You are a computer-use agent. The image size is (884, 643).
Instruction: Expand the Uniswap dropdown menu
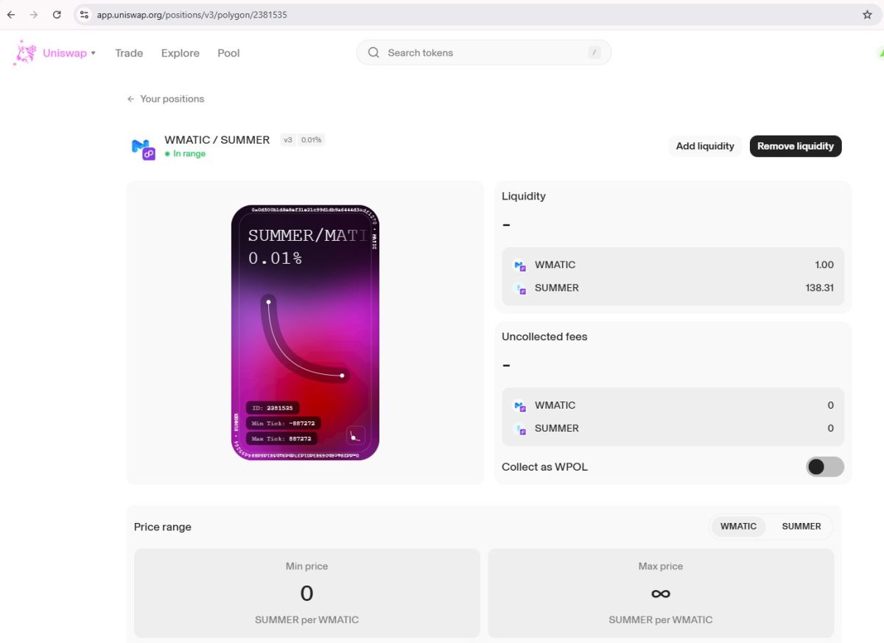(x=93, y=53)
